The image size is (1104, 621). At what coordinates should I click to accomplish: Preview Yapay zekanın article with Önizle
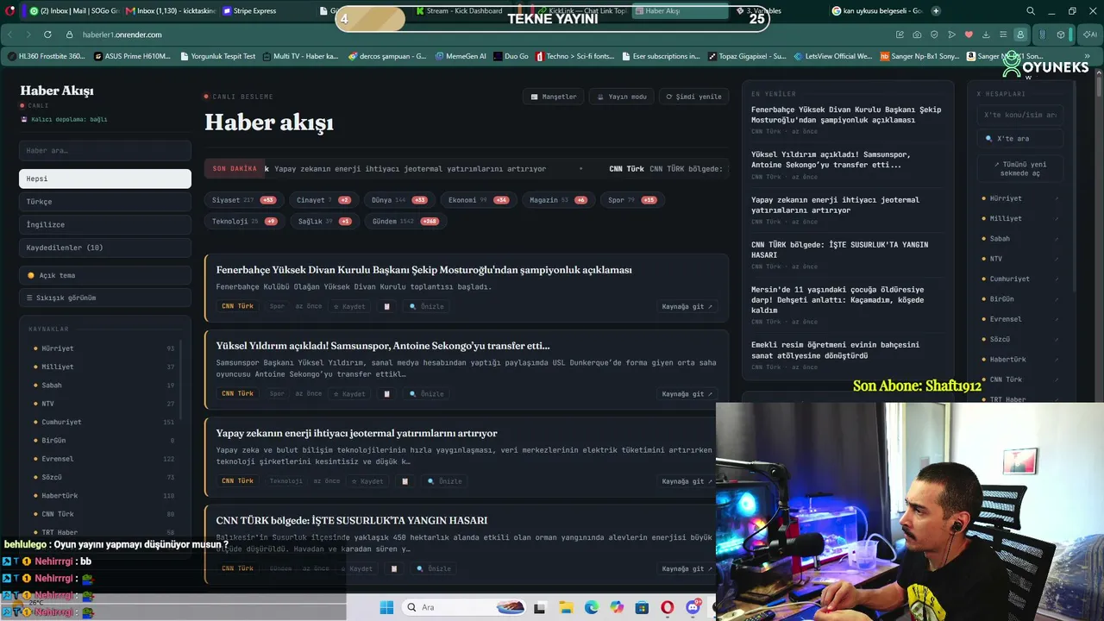tap(444, 481)
